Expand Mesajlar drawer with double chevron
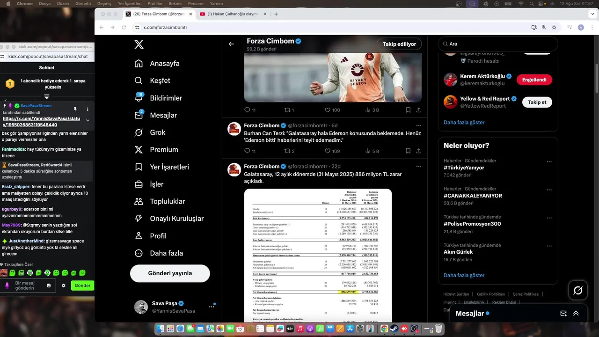 [576, 314]
